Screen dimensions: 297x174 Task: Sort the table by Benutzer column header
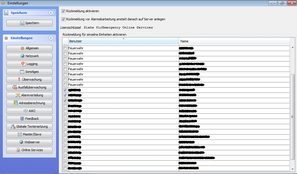(x=123, y=41)
